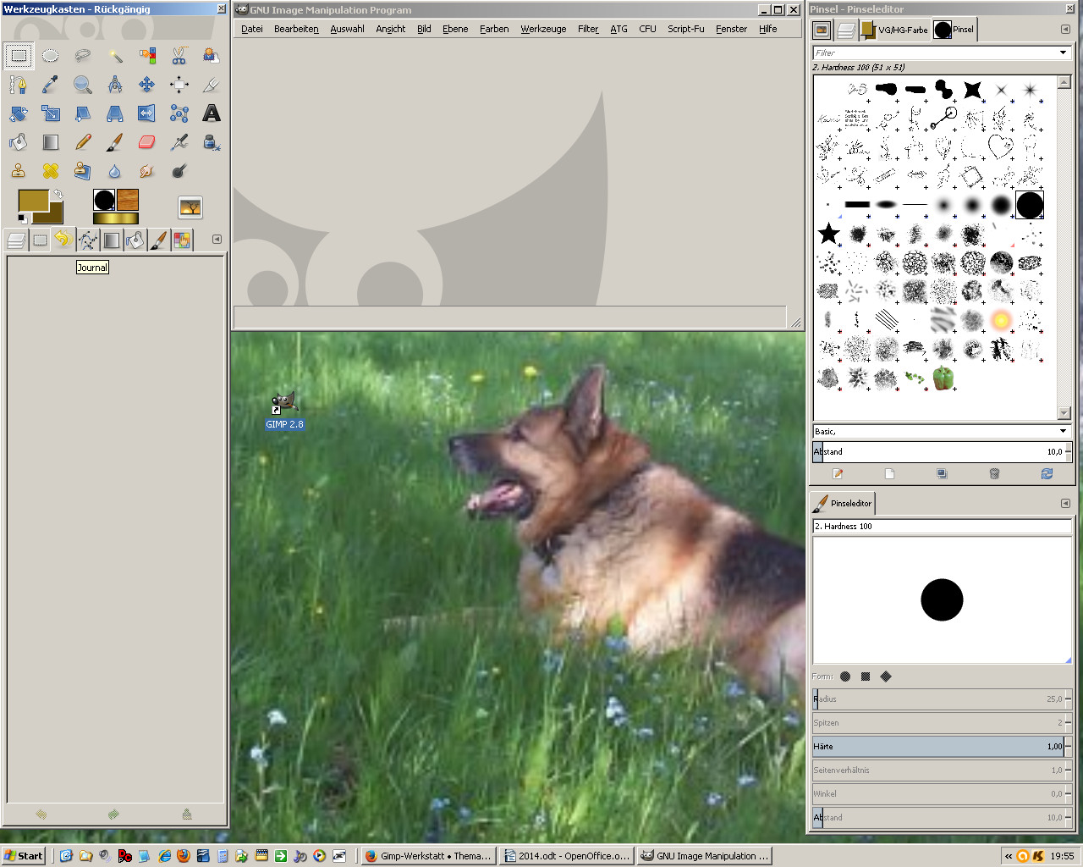Set brush form to diamond shape

(x=886, y=676)
